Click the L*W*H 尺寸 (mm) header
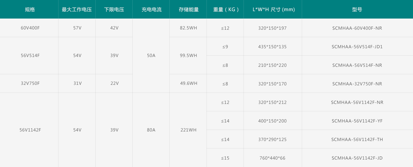413x167 pixels. click(x=273, y=10)
